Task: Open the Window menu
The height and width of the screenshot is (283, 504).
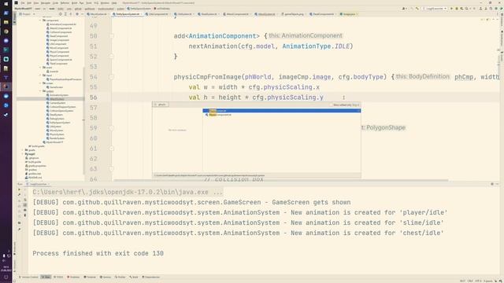Action: coord(105,3)
